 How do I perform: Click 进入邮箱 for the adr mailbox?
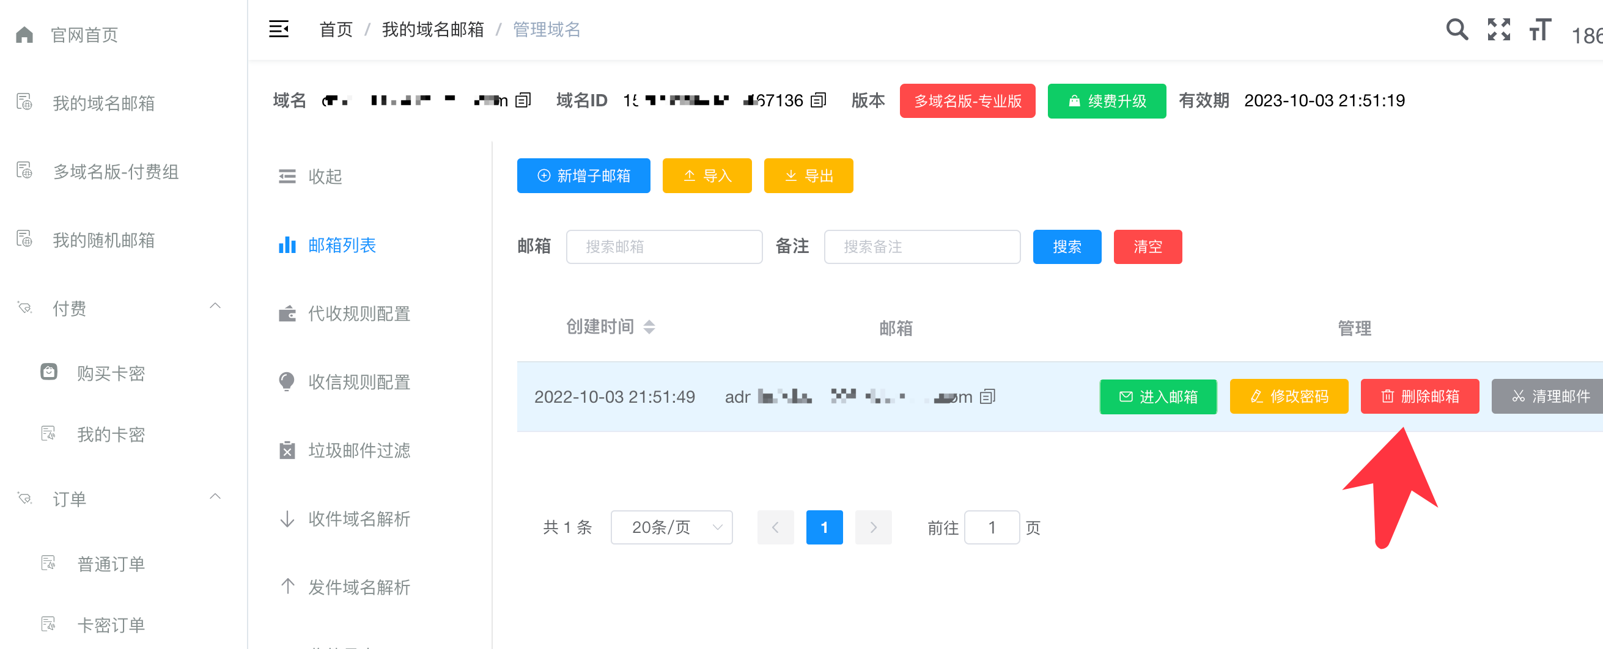click(1158, 397)
